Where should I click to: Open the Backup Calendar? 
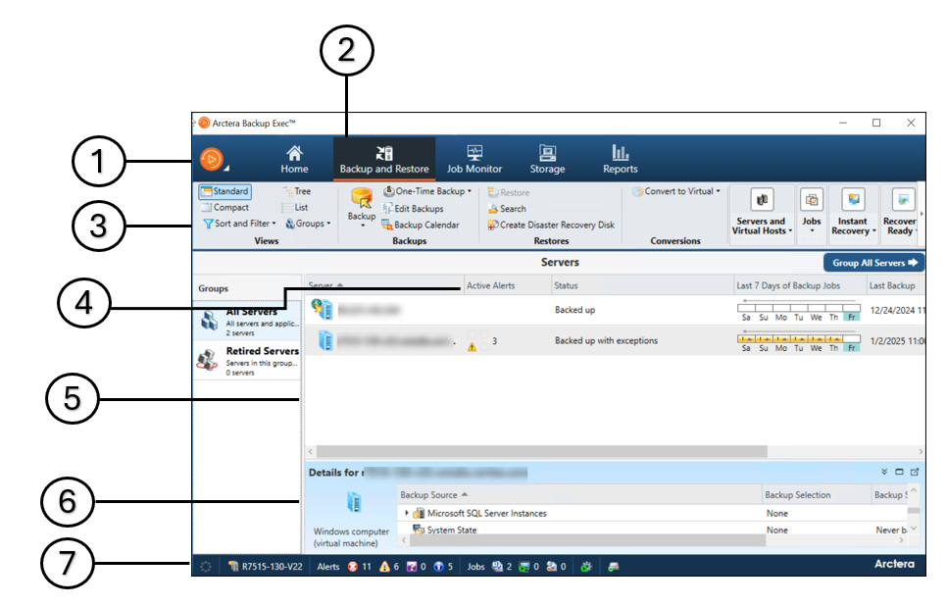[421, 225]
